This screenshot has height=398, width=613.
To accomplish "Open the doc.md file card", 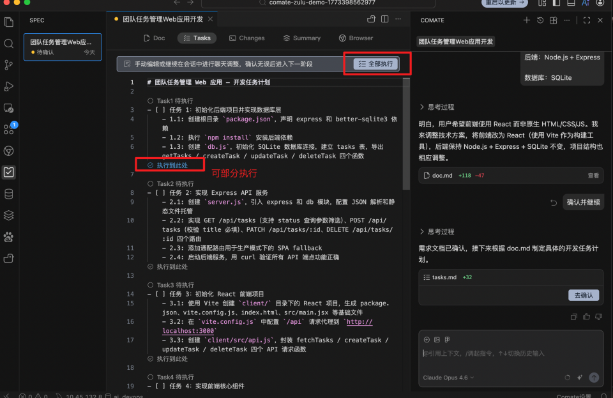I will click(511, 176).
